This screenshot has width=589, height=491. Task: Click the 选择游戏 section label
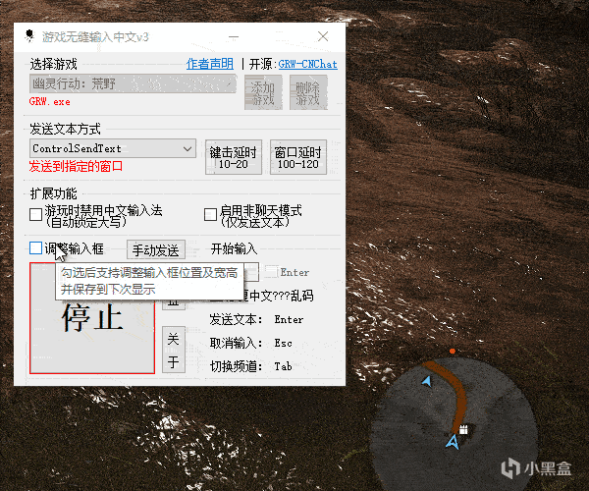53,64
